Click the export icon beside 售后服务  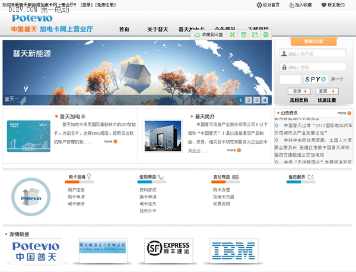coord(310,177)
